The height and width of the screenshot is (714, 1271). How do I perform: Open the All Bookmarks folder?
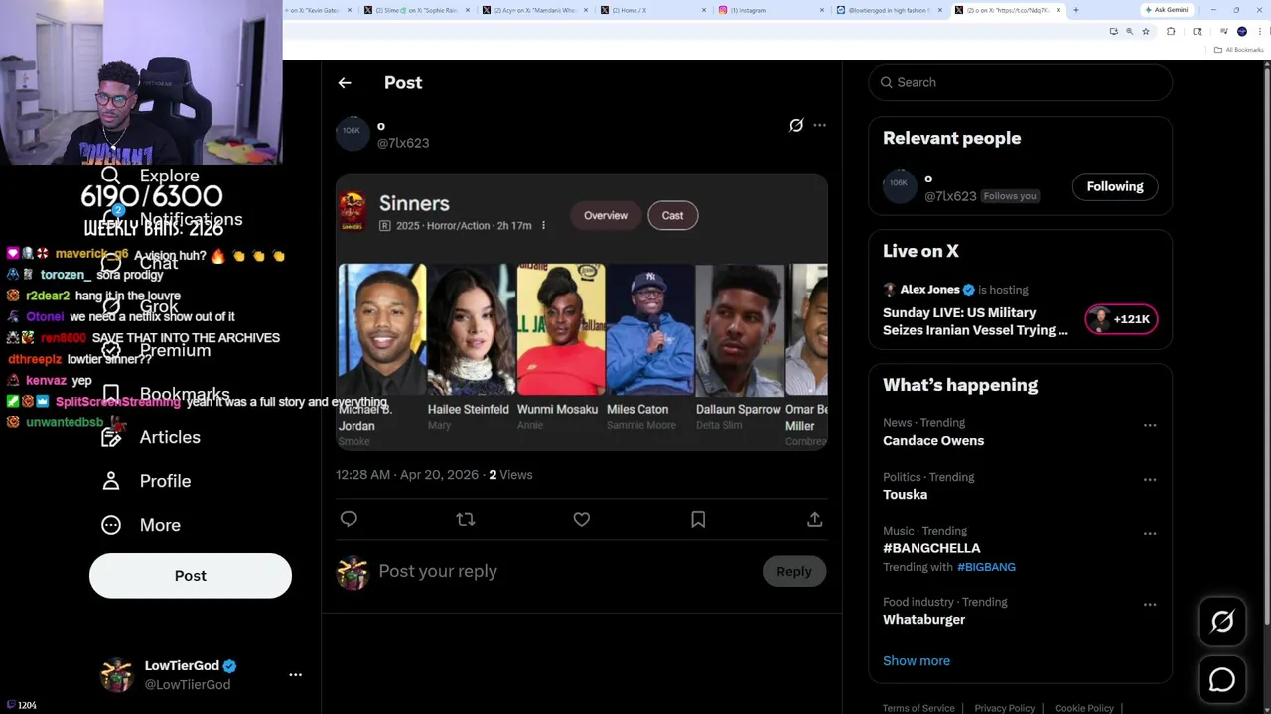(x=1238, y=50)
